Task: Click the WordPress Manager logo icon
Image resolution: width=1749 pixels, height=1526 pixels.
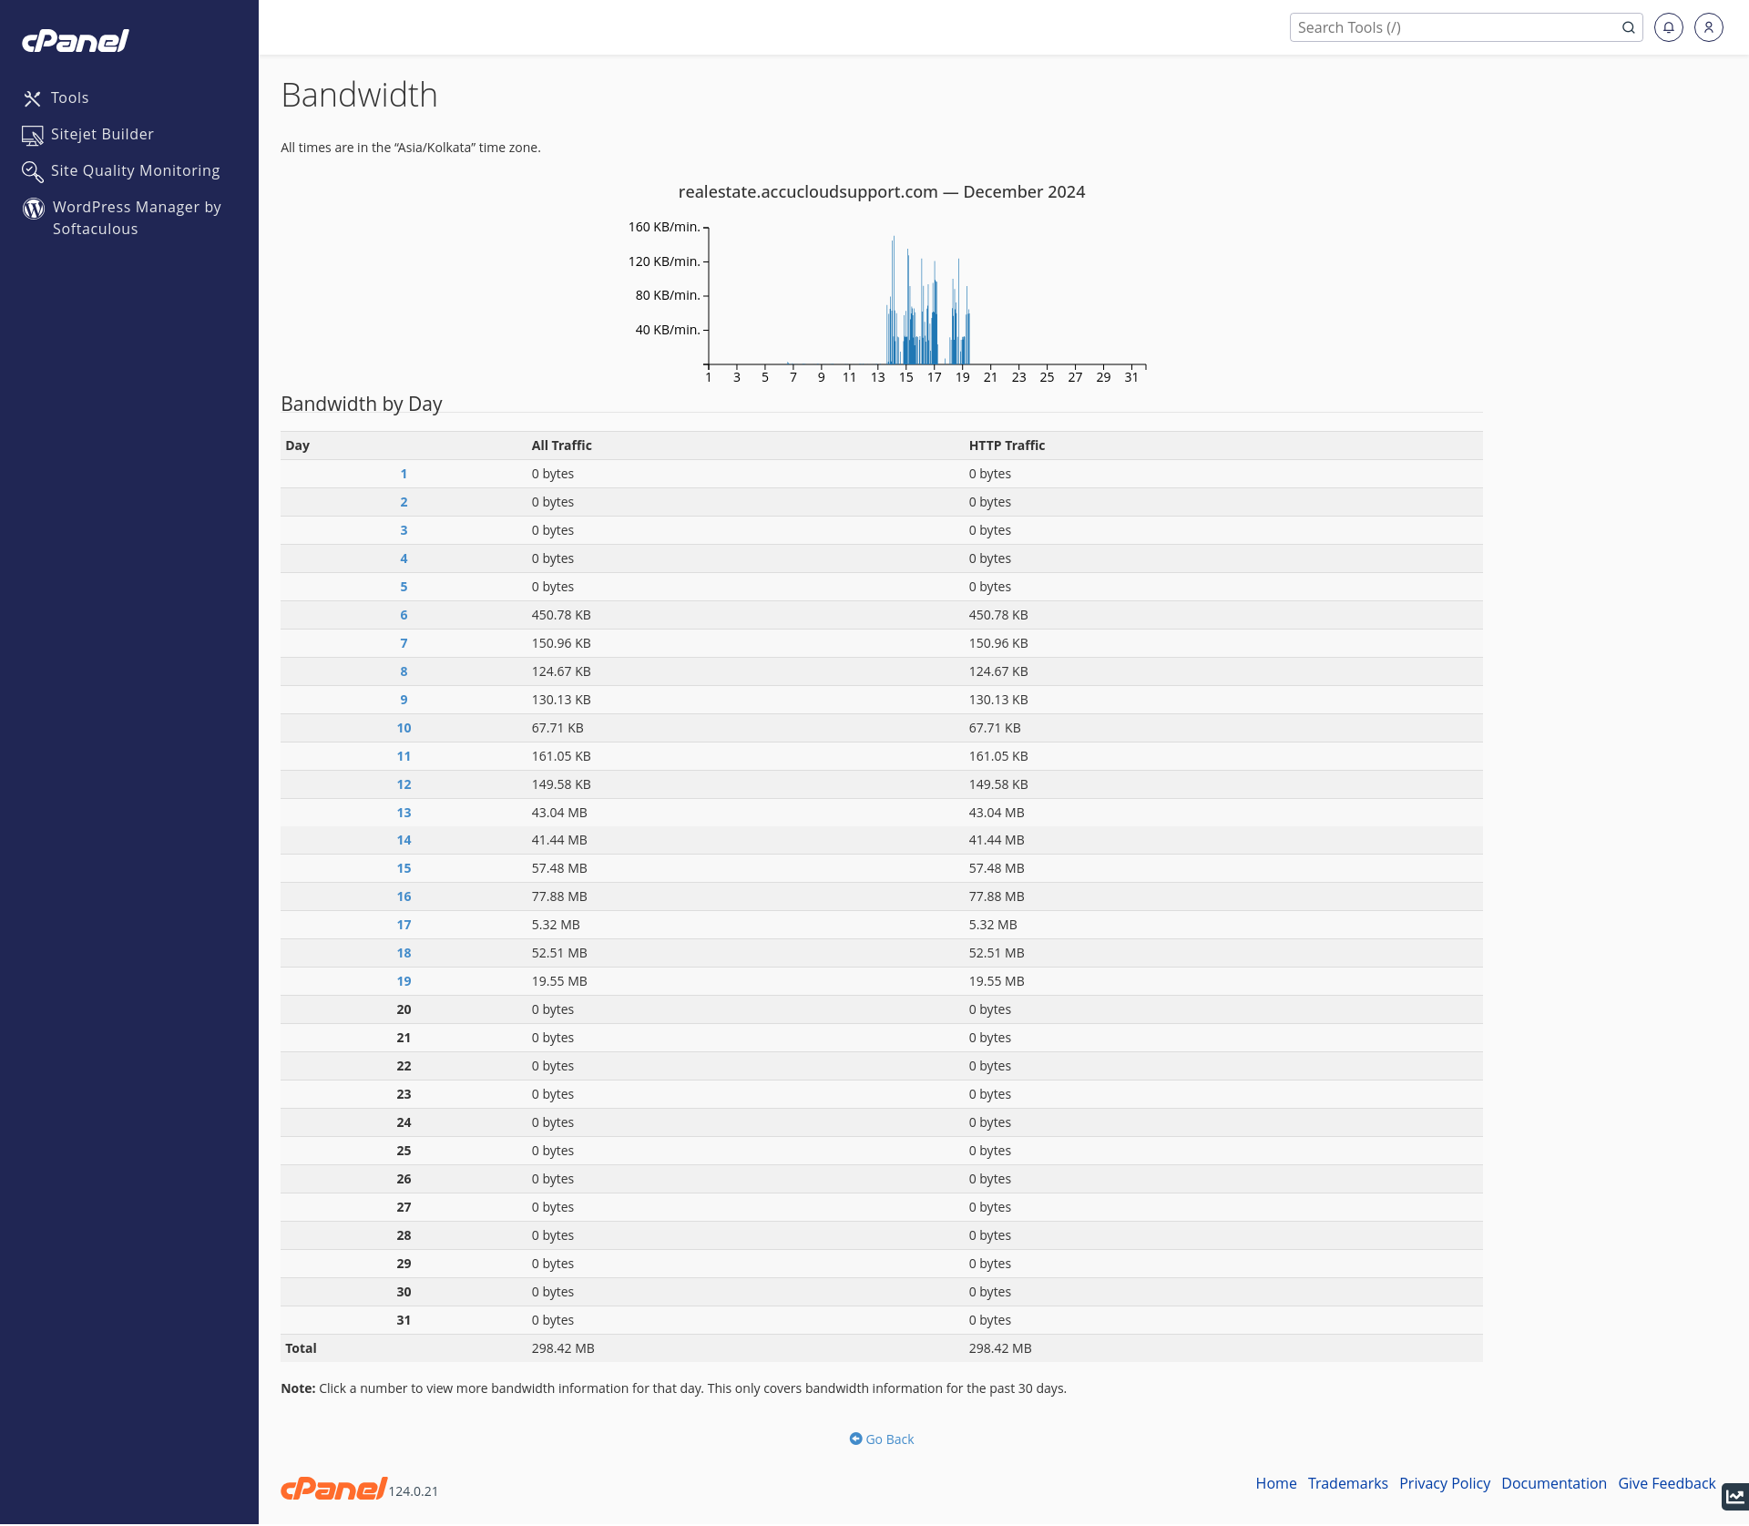Action: click(x=34, y=209)
